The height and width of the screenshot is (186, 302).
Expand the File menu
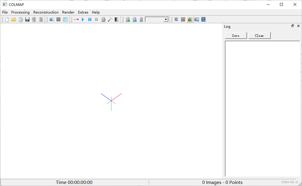pyautogui.click(x=5, y=12)
